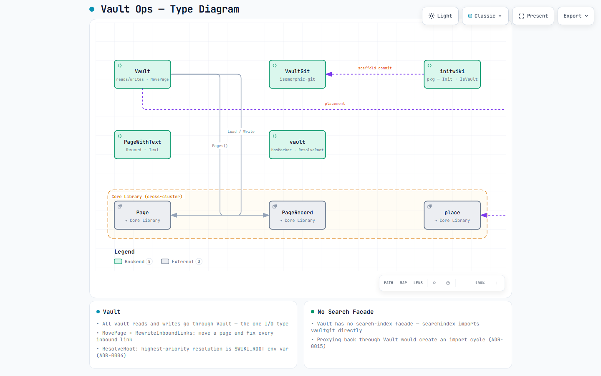Screen dimensions: 601x376
Task: Toggle Backend legend filter swatch
Action: pyautogui.click(x=118, y=262)
